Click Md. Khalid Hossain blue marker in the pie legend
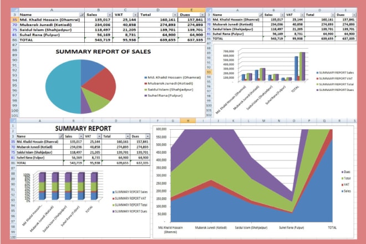The image size is (366, 244). pos(146,78)
